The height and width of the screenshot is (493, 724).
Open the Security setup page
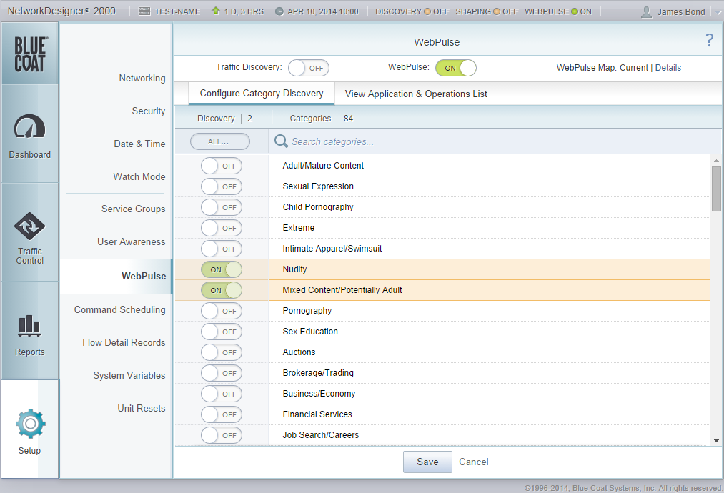point(148,111)
